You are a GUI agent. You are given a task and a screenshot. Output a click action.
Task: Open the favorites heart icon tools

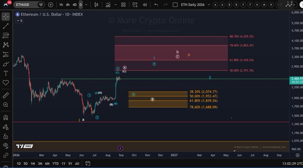6,83
